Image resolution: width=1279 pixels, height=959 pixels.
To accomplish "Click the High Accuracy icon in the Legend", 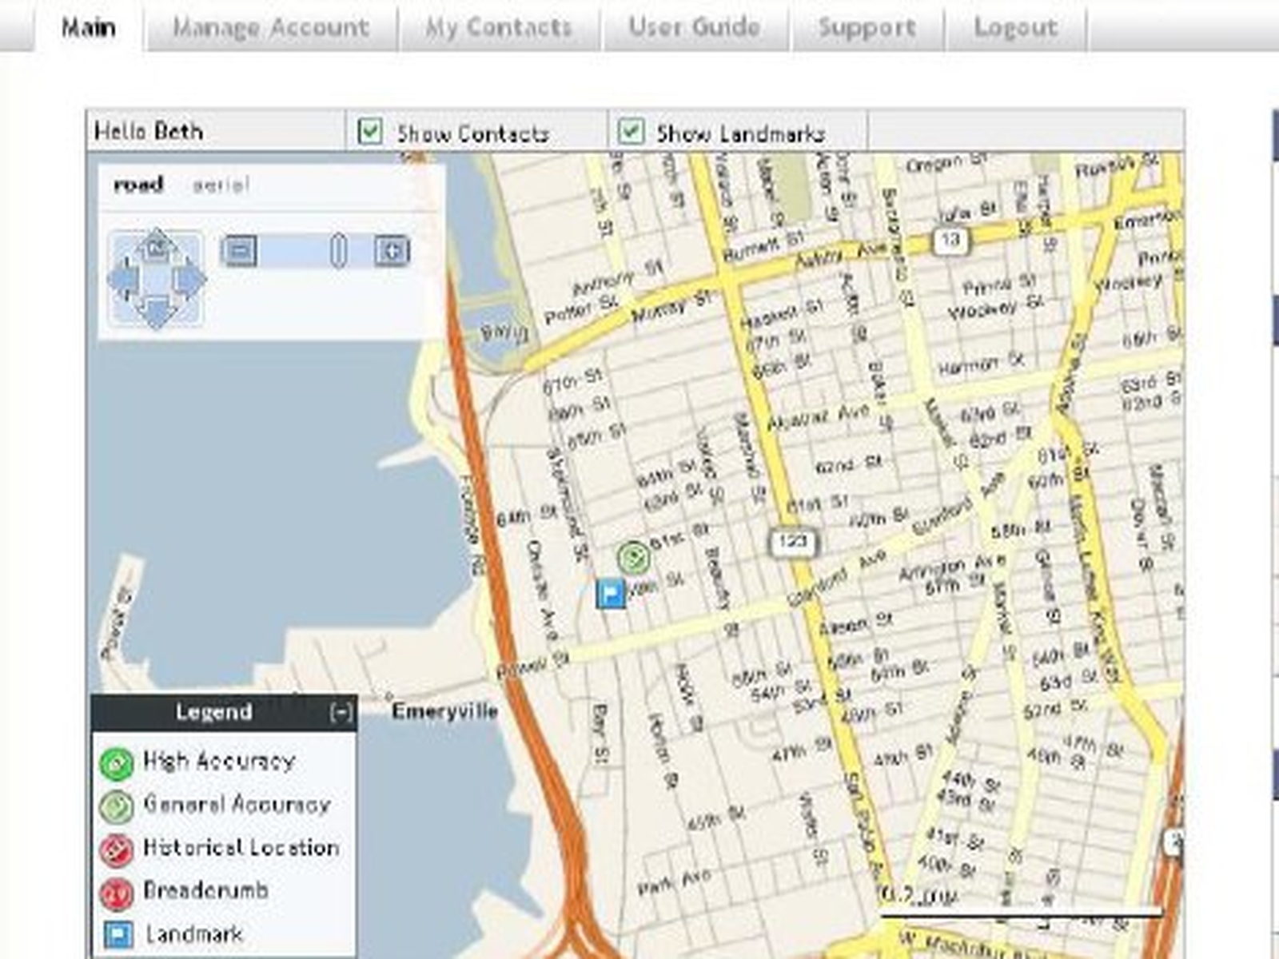I will tap(117, 762).
